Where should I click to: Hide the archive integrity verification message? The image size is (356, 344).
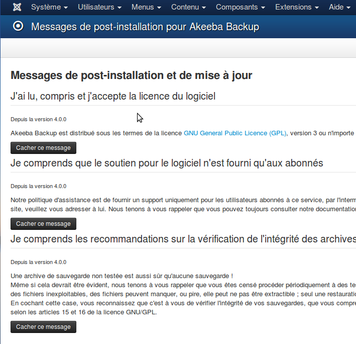point(44,327)
